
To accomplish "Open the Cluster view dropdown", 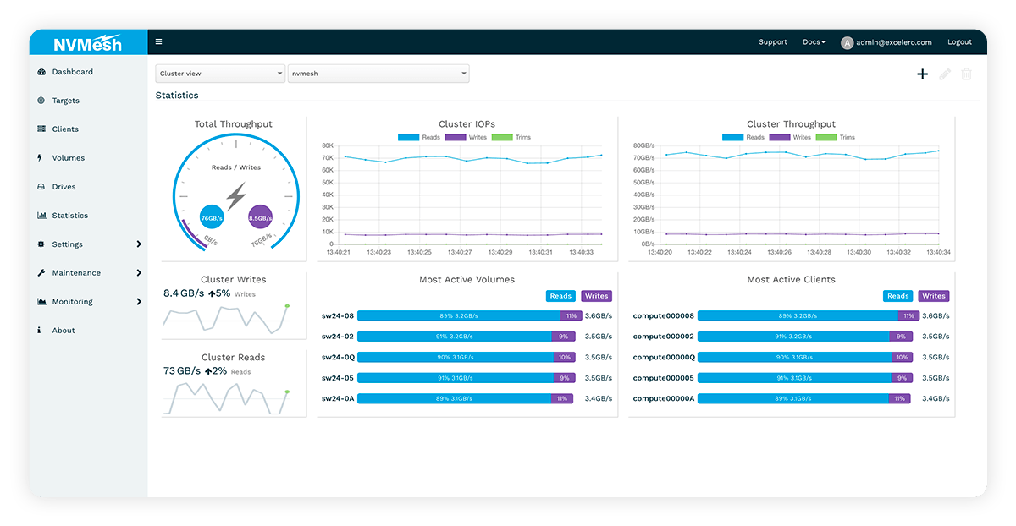I will (219, 73).
